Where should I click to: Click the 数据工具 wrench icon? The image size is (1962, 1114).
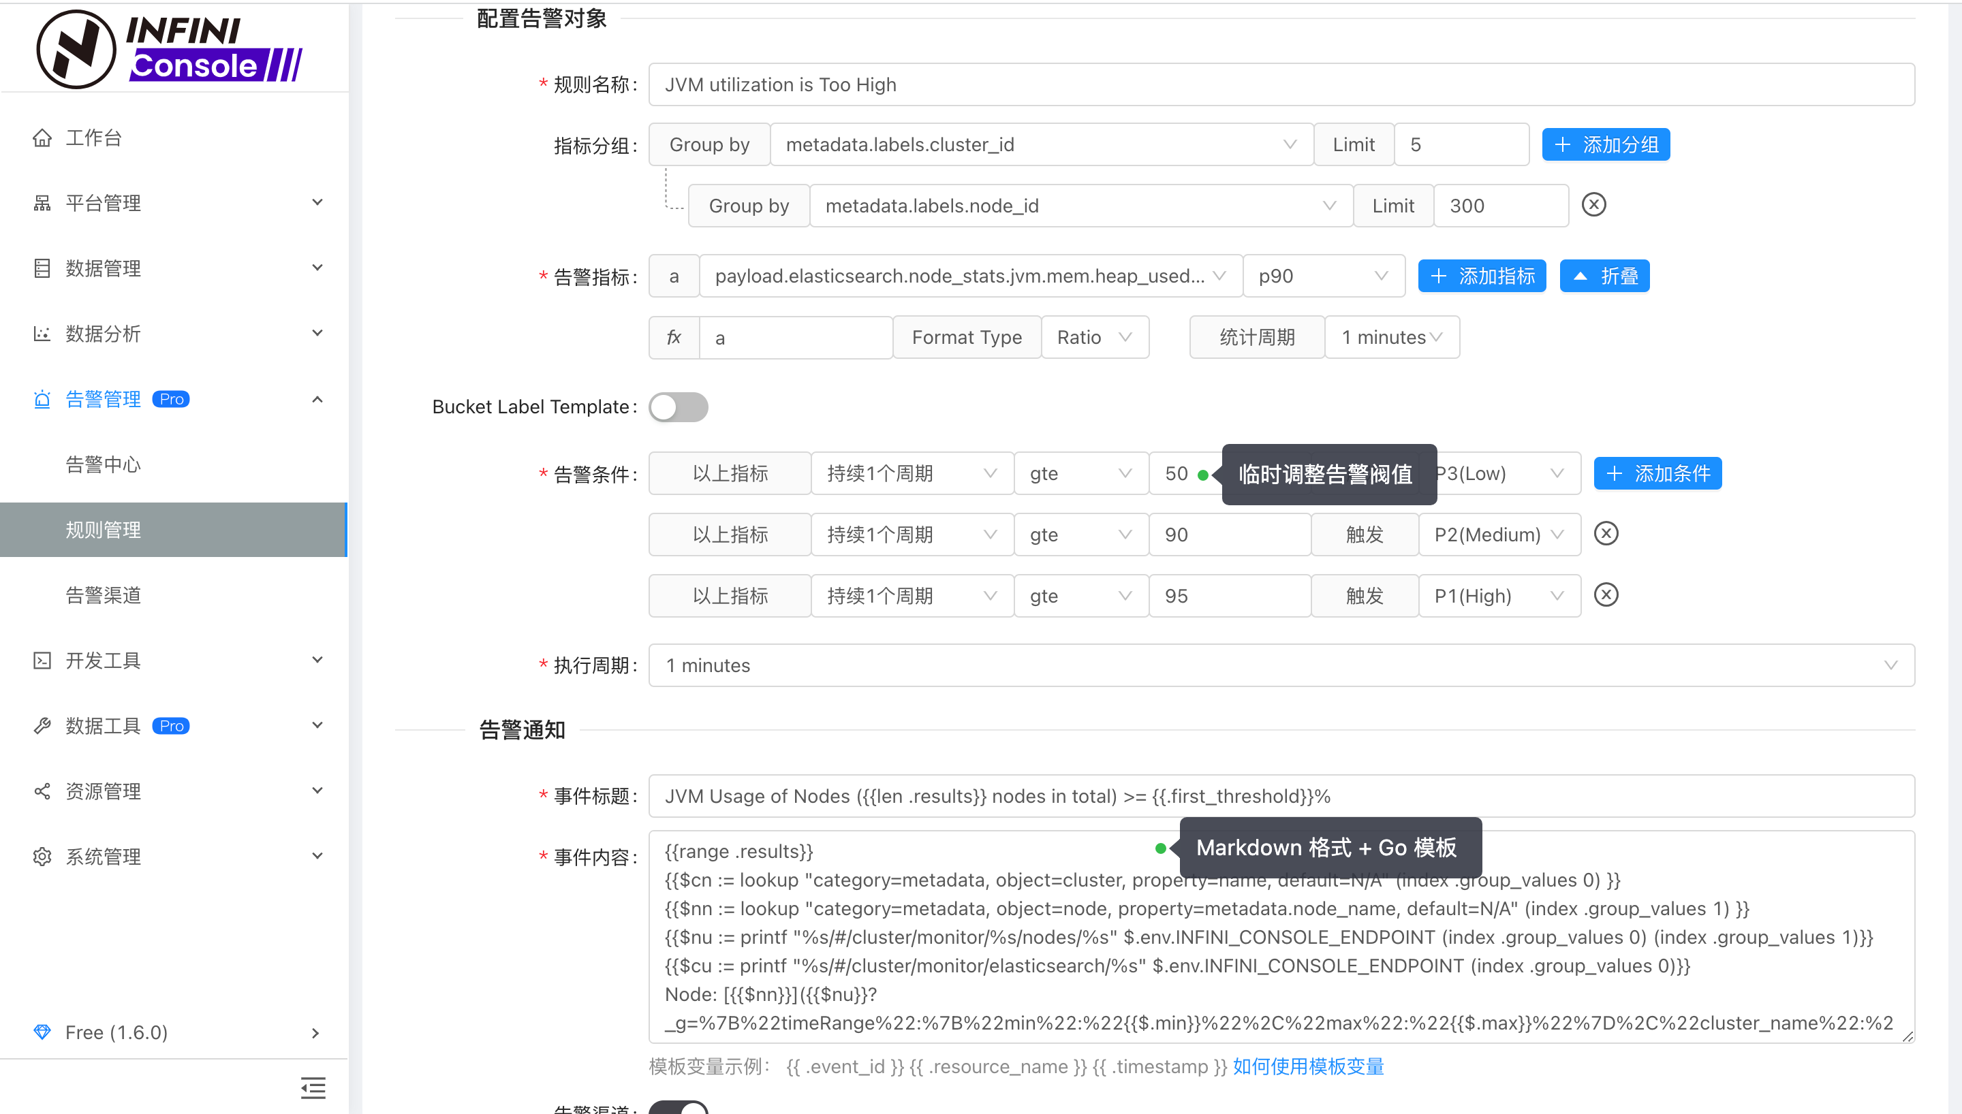tap(42, 725)
